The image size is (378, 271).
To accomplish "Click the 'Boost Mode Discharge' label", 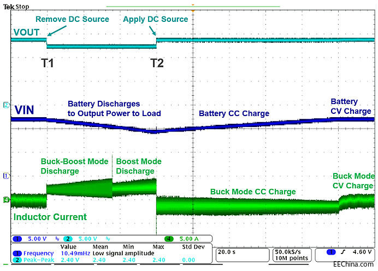I will (139, 166).
